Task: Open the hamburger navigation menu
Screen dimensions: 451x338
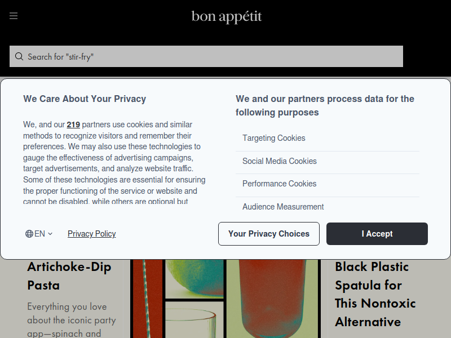Action: click(14, 16)
